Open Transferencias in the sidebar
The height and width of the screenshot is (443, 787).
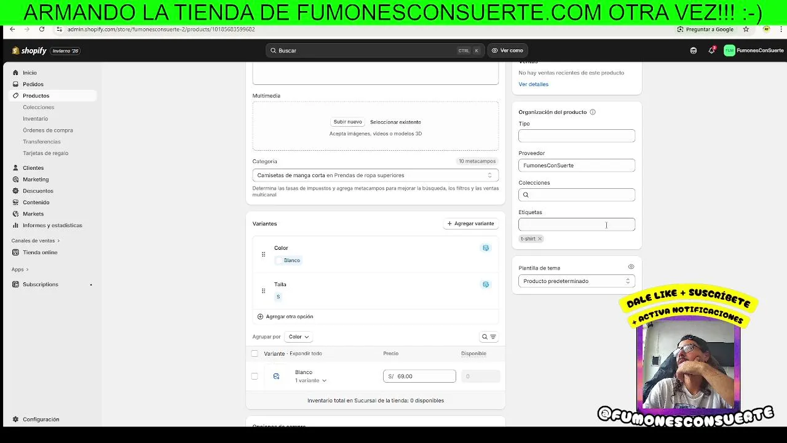[42, 142]
